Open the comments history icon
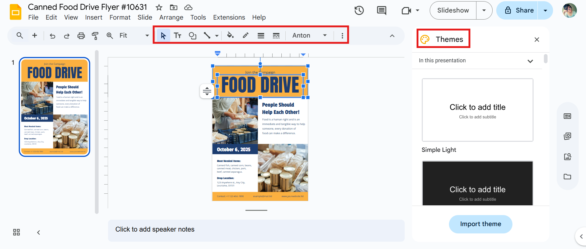Screen dimensions: 586x249 tap(382, 10)
